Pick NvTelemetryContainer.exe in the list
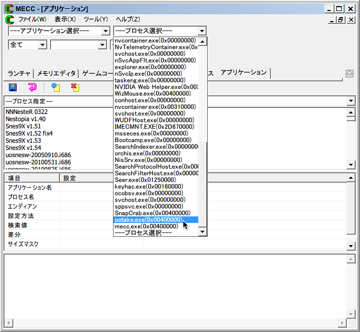 pyautogui.click(x=156, y=47)
